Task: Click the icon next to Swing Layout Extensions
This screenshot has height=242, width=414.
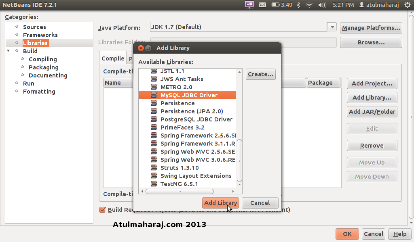Action: (154, 175)
